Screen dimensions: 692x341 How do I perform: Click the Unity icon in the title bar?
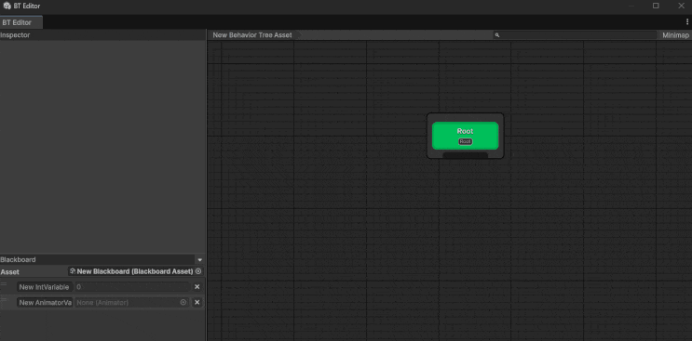pyautogui.click(x=7, y=6)
